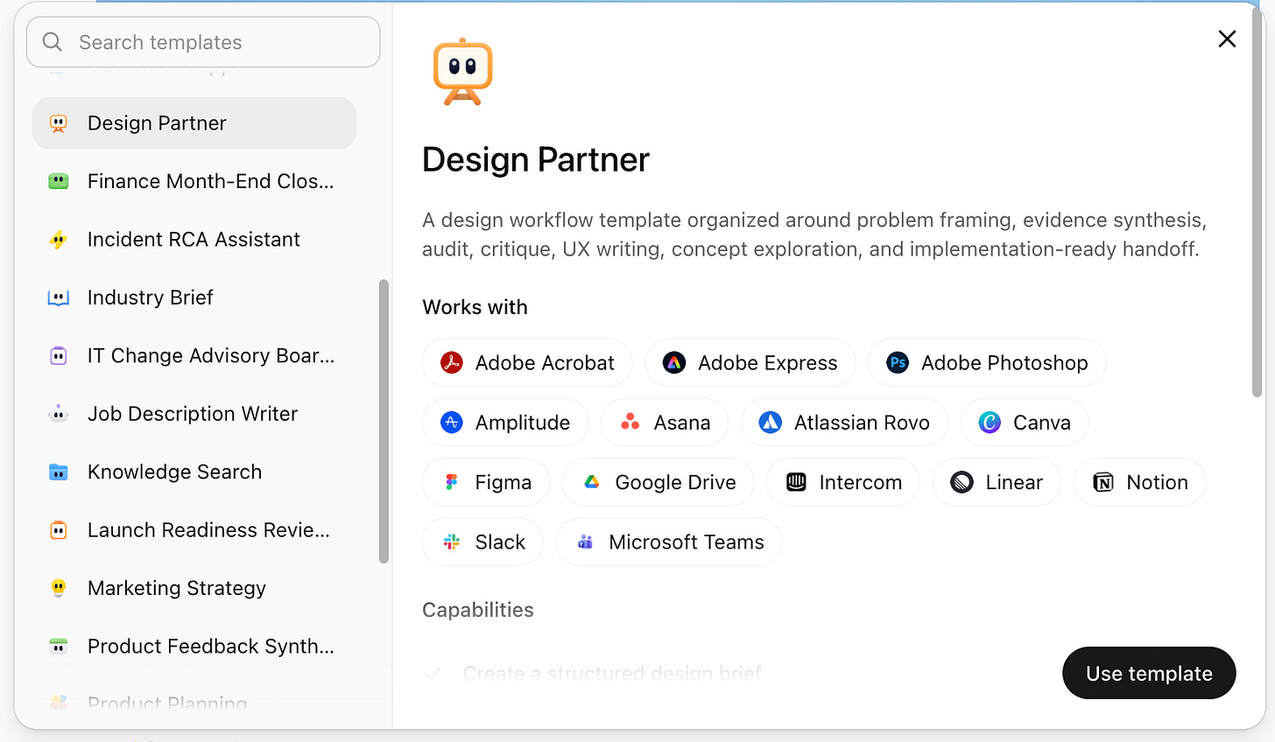Choose the Incident RCA Assistant template

pyautogui.click(x=194, y=240)
